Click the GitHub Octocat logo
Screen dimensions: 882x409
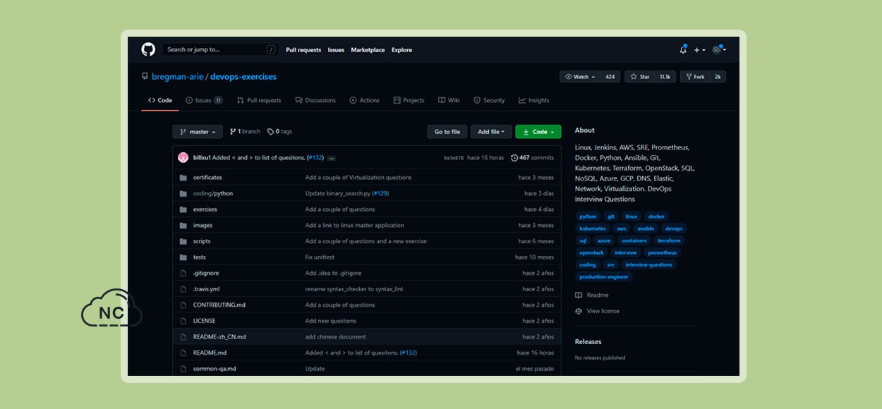tap(148, 49)
